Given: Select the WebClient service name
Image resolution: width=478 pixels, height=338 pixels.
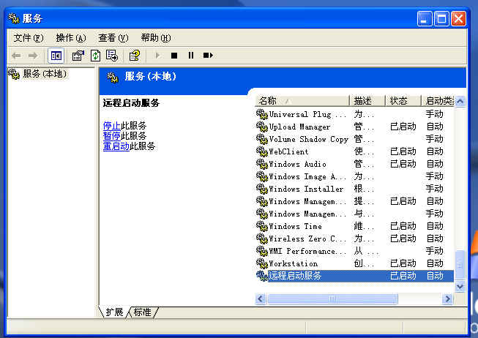Looking at the screenshot, I should pyautogui.click(x=288, y=151).
